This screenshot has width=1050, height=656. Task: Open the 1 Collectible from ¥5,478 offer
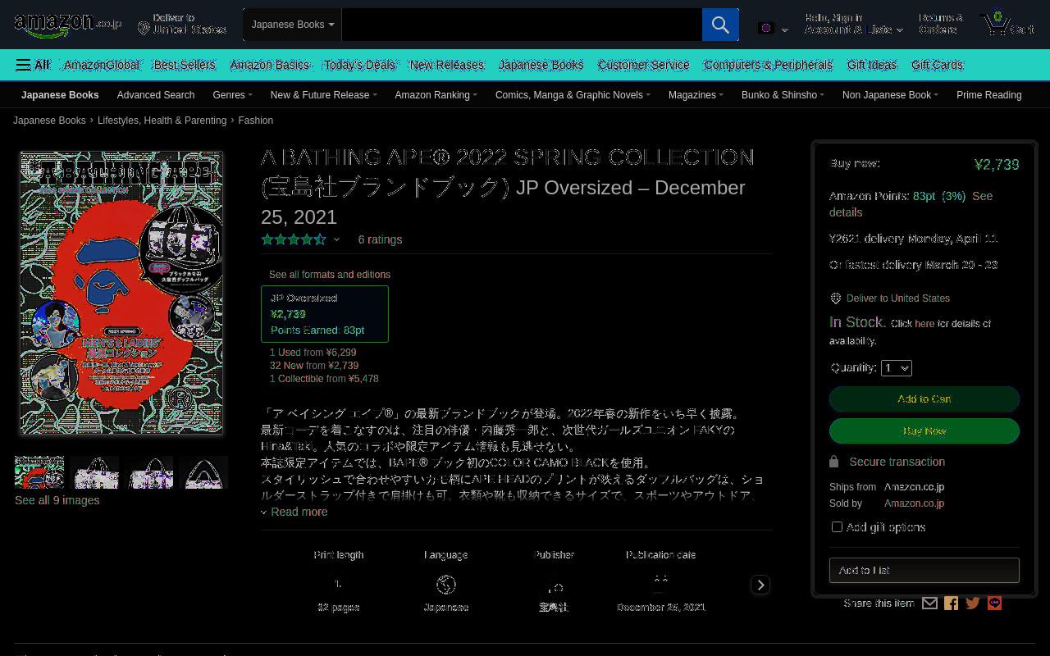(324, 379)
